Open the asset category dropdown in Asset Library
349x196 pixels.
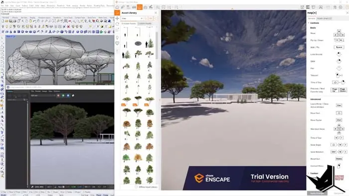pyautogui.click(x=132, y=18)
